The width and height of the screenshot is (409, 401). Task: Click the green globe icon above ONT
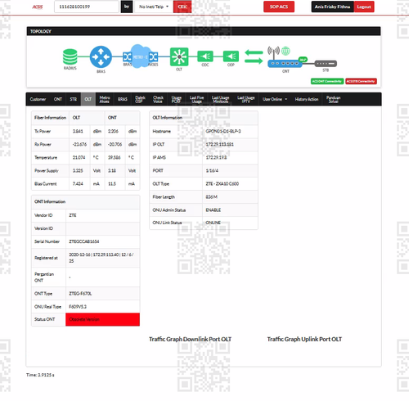(x=285, y=51)
